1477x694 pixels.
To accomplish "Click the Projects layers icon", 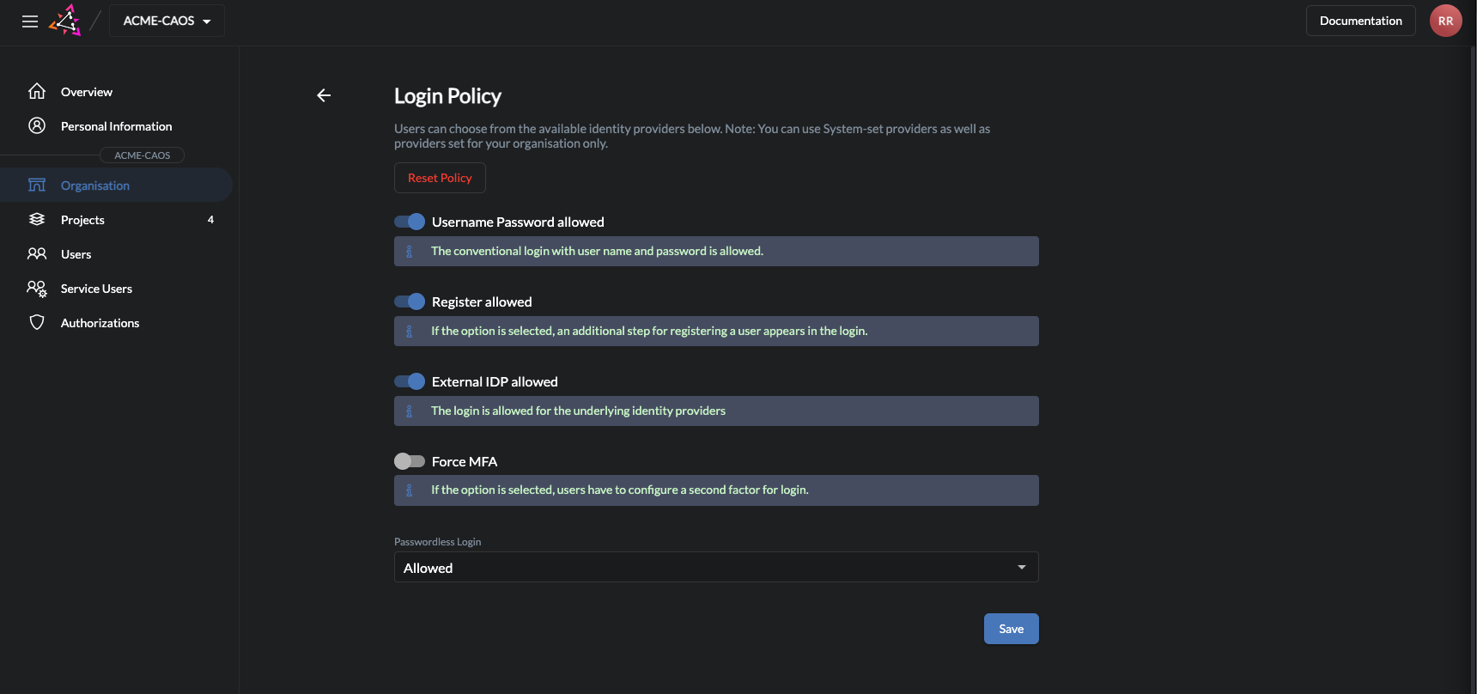I will point(37,220).
